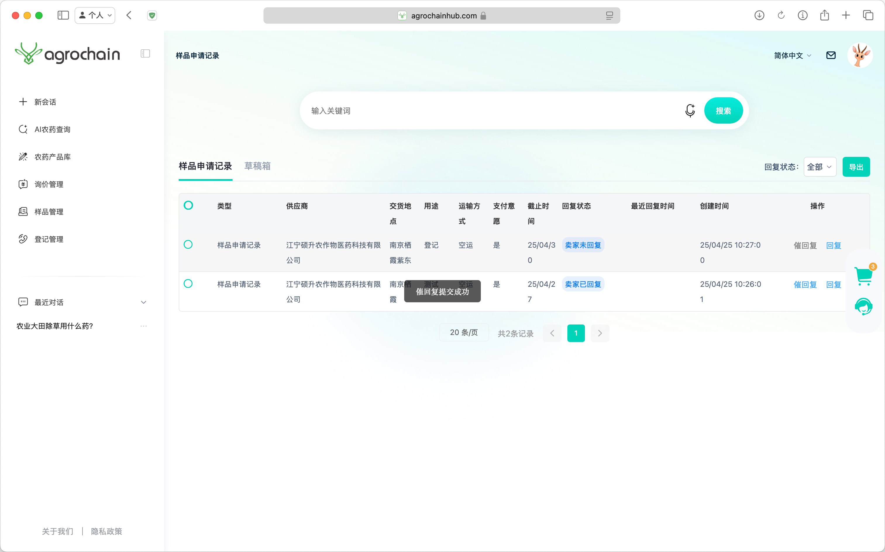This screenshot has height=552, width=885.
Task: Open 样品管理 menu item
Action: (49, 212)
